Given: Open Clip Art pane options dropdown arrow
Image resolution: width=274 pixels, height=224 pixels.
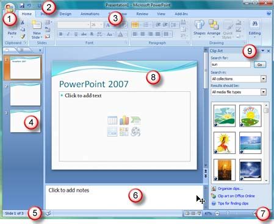Looking at the screenshot, I should click(x=263, y=51).
